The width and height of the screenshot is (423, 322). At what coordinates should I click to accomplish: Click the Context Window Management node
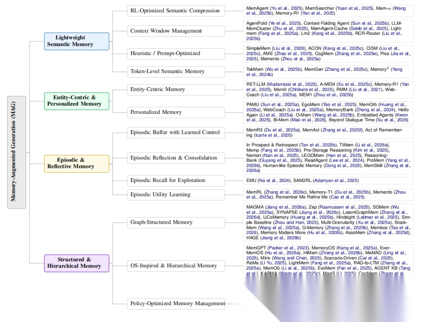pos(176,31)
